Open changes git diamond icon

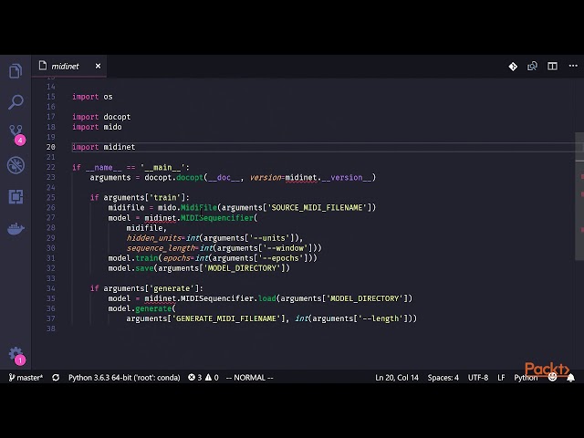[x=513, y=67]
